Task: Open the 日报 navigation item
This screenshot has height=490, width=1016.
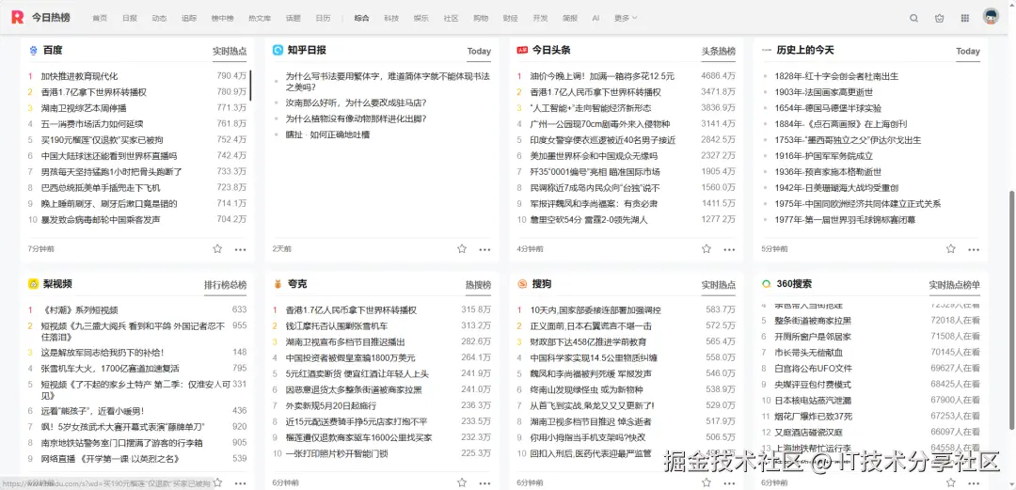Action: click(x=130, y=18)
